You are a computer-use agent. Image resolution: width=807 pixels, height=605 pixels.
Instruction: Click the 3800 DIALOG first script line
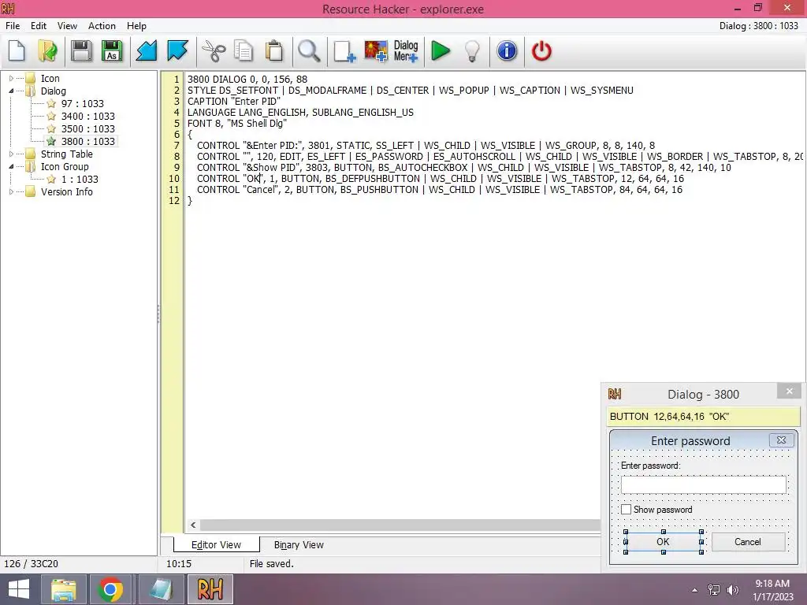[x=247, y=80]
